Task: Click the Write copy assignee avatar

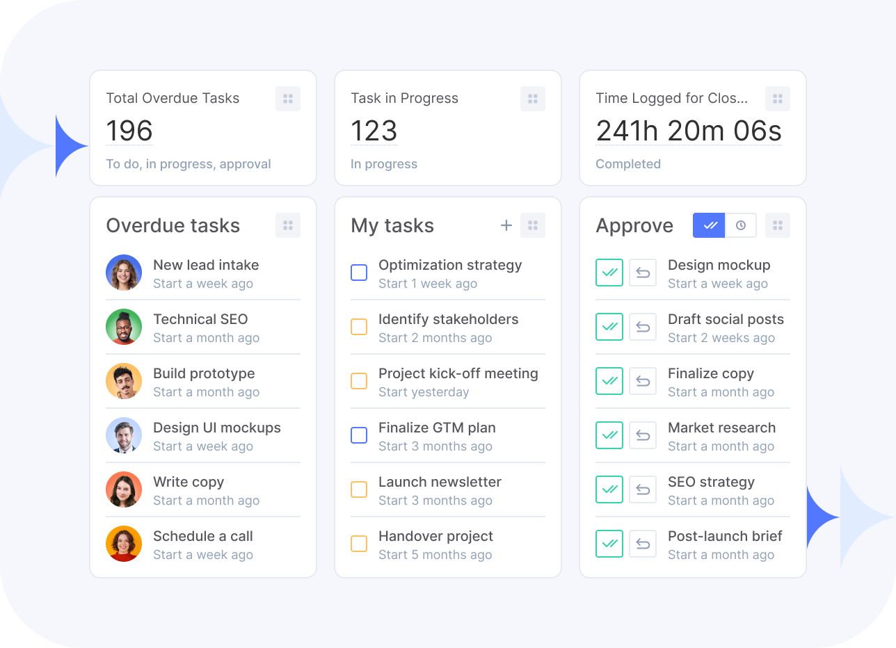Action: (x=124, y=489)
